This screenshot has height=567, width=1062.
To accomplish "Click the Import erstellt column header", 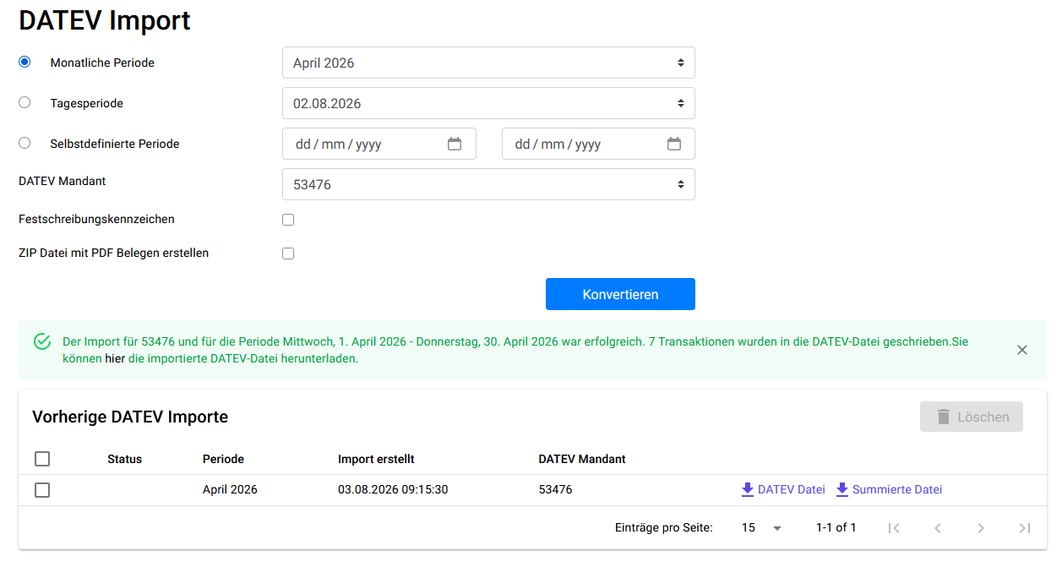I will 376,459.
